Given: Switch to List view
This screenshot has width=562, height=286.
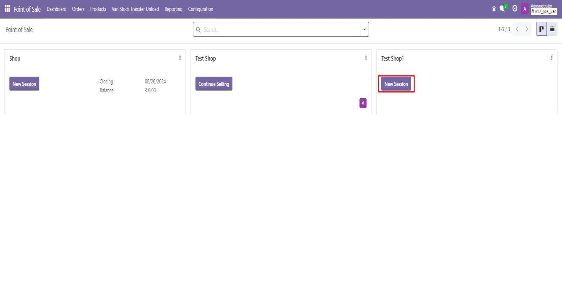Looking at the screenshot, I should [x=552, y=29].
